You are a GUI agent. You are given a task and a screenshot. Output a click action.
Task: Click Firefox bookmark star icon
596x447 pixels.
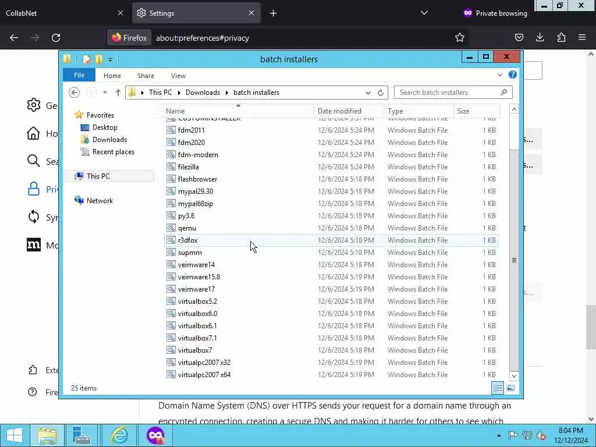pos(460,37)
